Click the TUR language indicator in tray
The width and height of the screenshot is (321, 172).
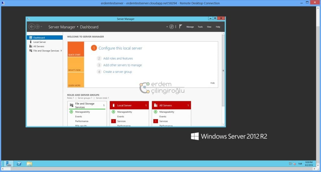pos(300,164)
